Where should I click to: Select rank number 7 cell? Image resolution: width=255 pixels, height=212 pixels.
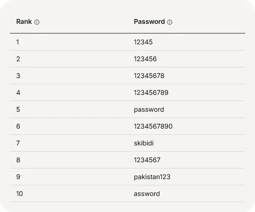coord(18,143)
